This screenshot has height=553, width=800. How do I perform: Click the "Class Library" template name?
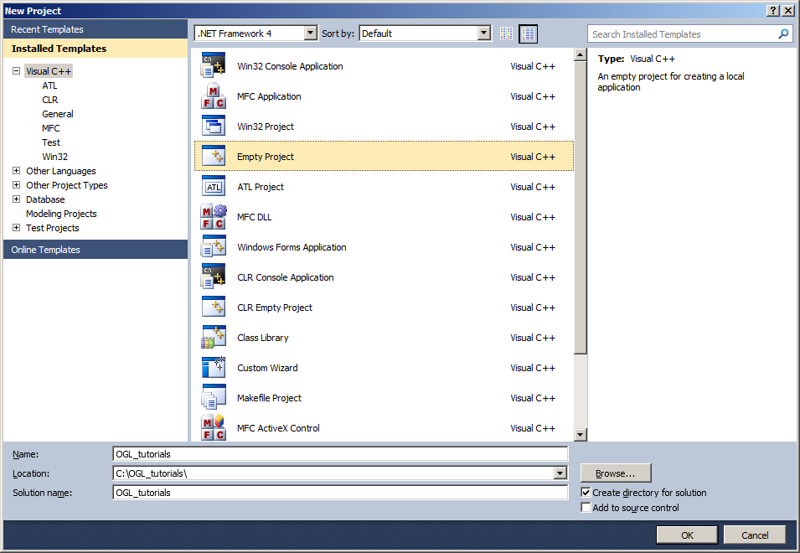click(263, 338)
